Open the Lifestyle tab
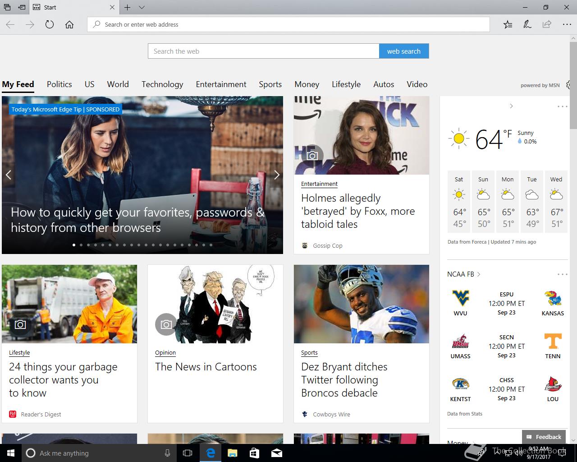The image size is (577, 462). (x=346, y=84)
